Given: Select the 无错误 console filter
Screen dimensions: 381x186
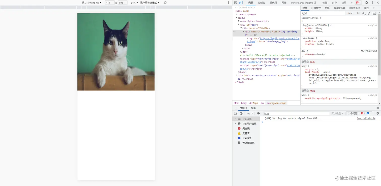Looking at the screenshot, I should [246, 128].
